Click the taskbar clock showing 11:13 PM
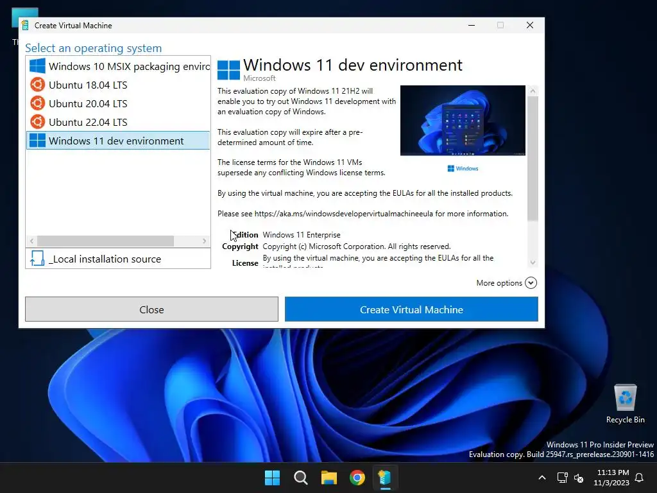The image size is (657, 493). pos(611,478)
